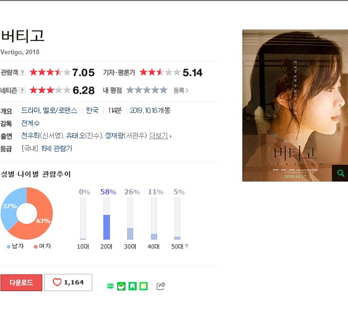This screenshot has width=348, height=323.
Task: Share to Naver Blog icon
Action: click(110, 286)
